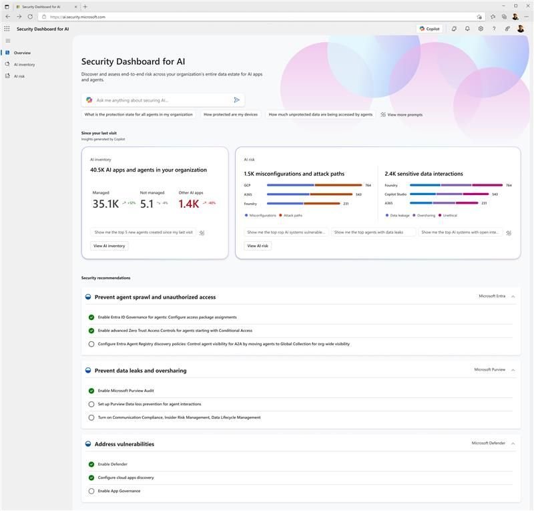The width and height of the screenshot is (534, 511).
Task: Click the send arrow in prompt box
Action: 237,100
